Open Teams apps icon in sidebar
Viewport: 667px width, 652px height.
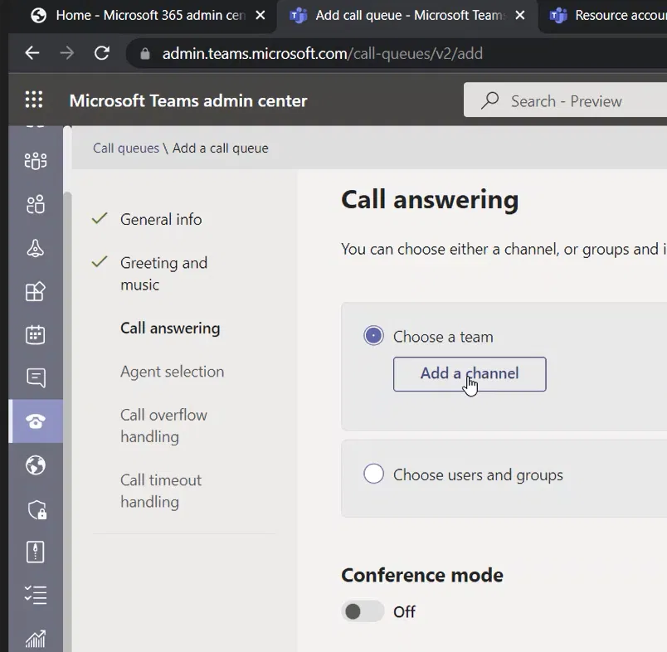point(36,291)
